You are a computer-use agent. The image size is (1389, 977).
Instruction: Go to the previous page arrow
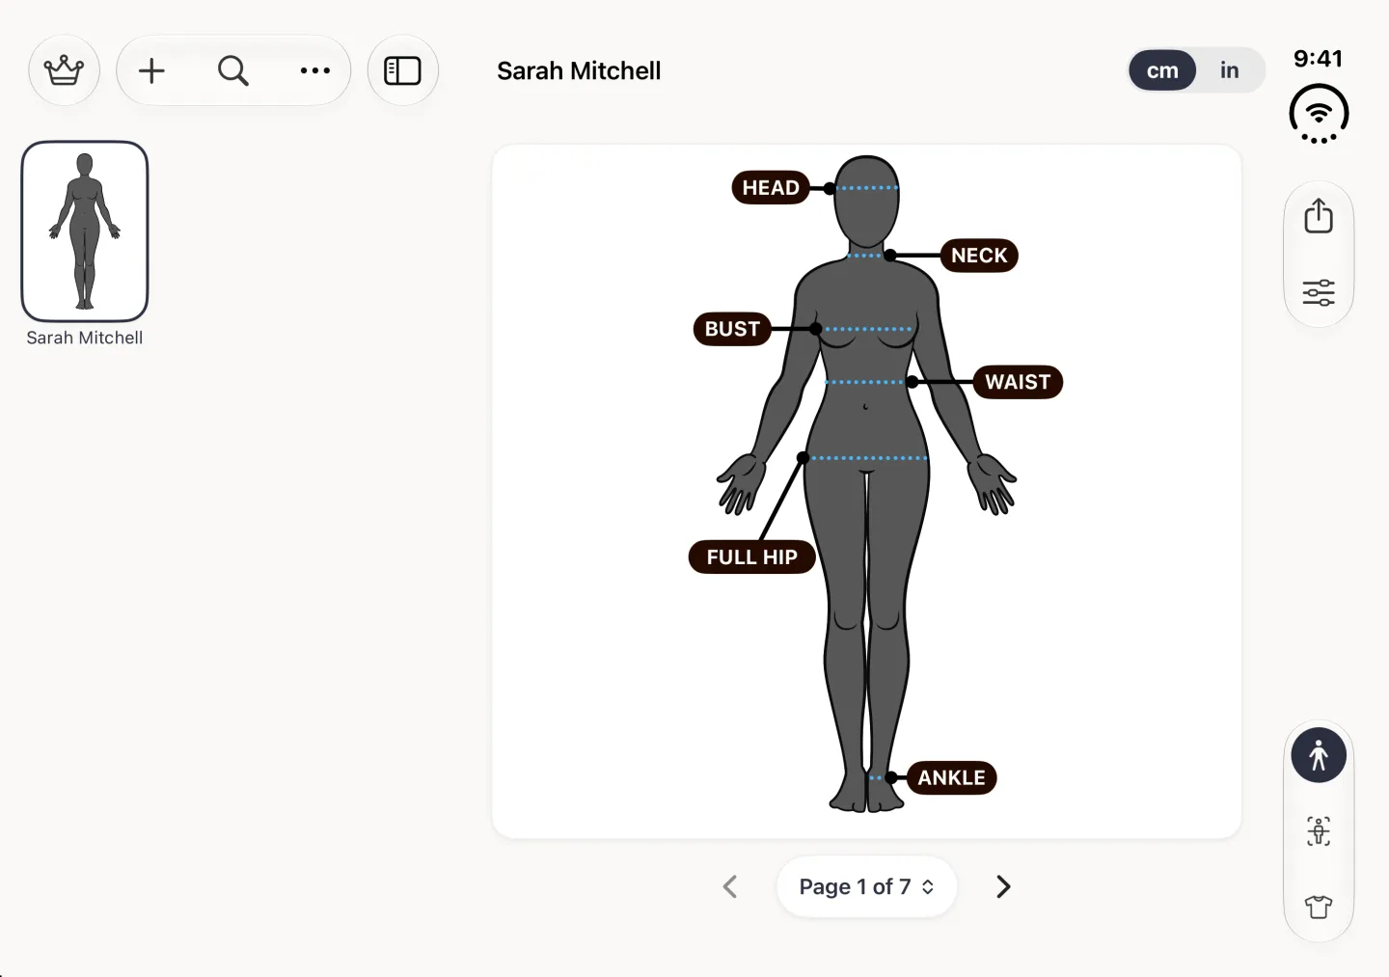tap(730, 886)
